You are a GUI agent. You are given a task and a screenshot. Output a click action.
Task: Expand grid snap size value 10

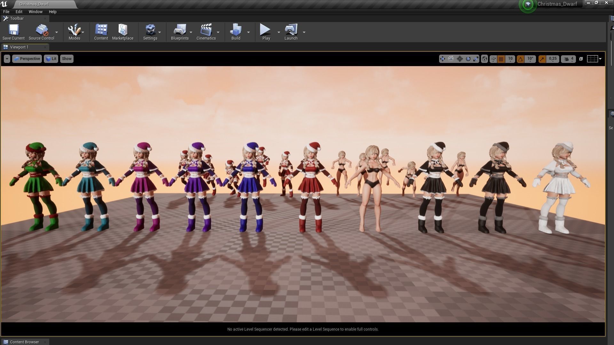coord(510,59)
